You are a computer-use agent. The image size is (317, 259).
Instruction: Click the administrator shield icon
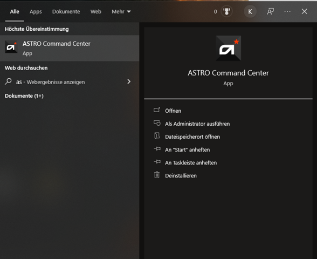point(157,123)
